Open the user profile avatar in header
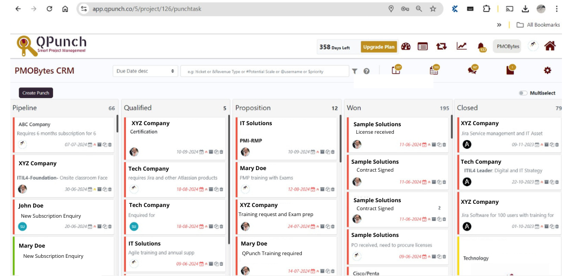Screen dimensions: 578x276 tap(533, 45)
